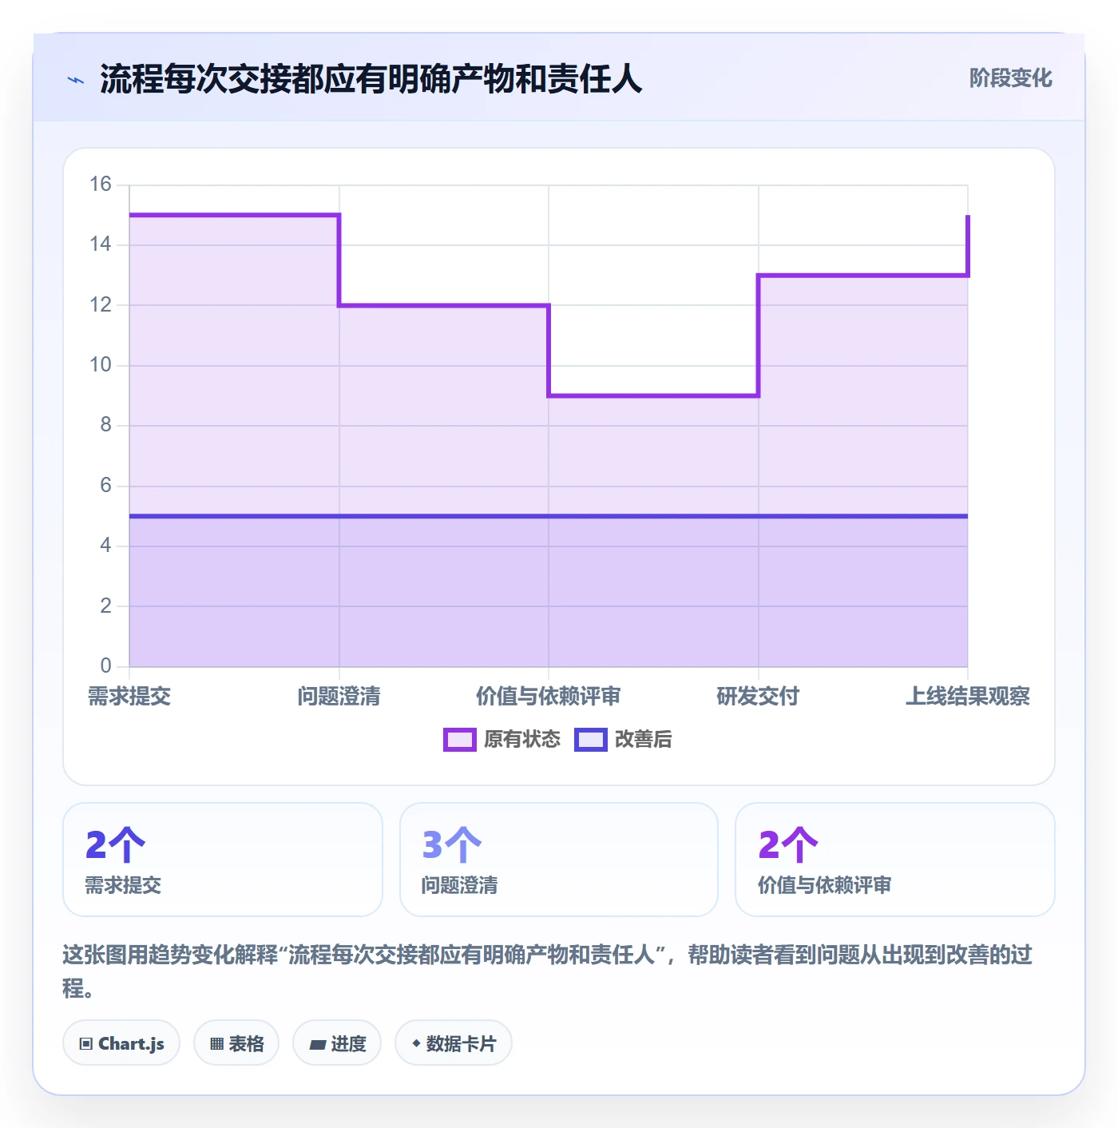
Task: Click the square icon inside Chart.js chip
Action: (x=86, y=1043)
